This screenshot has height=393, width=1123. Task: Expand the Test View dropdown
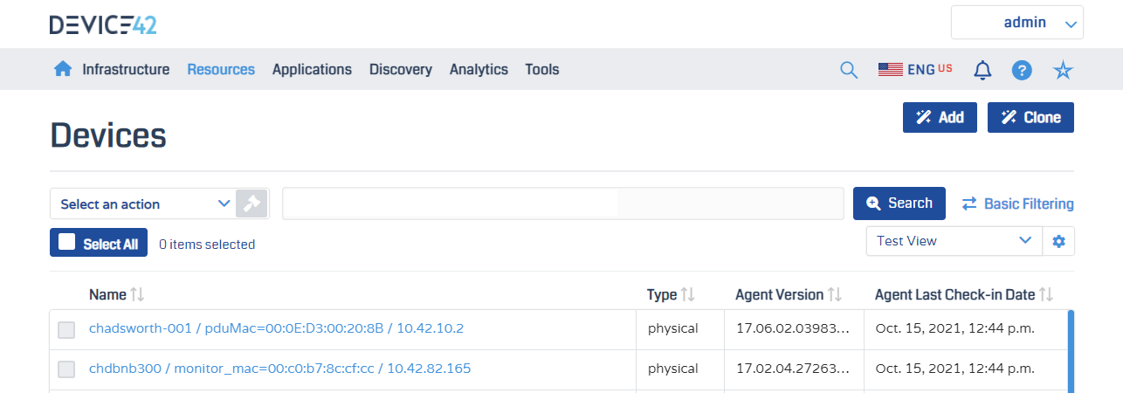tap(954, 241)
